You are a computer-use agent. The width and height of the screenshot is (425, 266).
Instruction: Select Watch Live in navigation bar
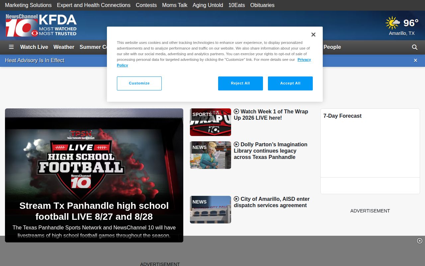point(34,47)
